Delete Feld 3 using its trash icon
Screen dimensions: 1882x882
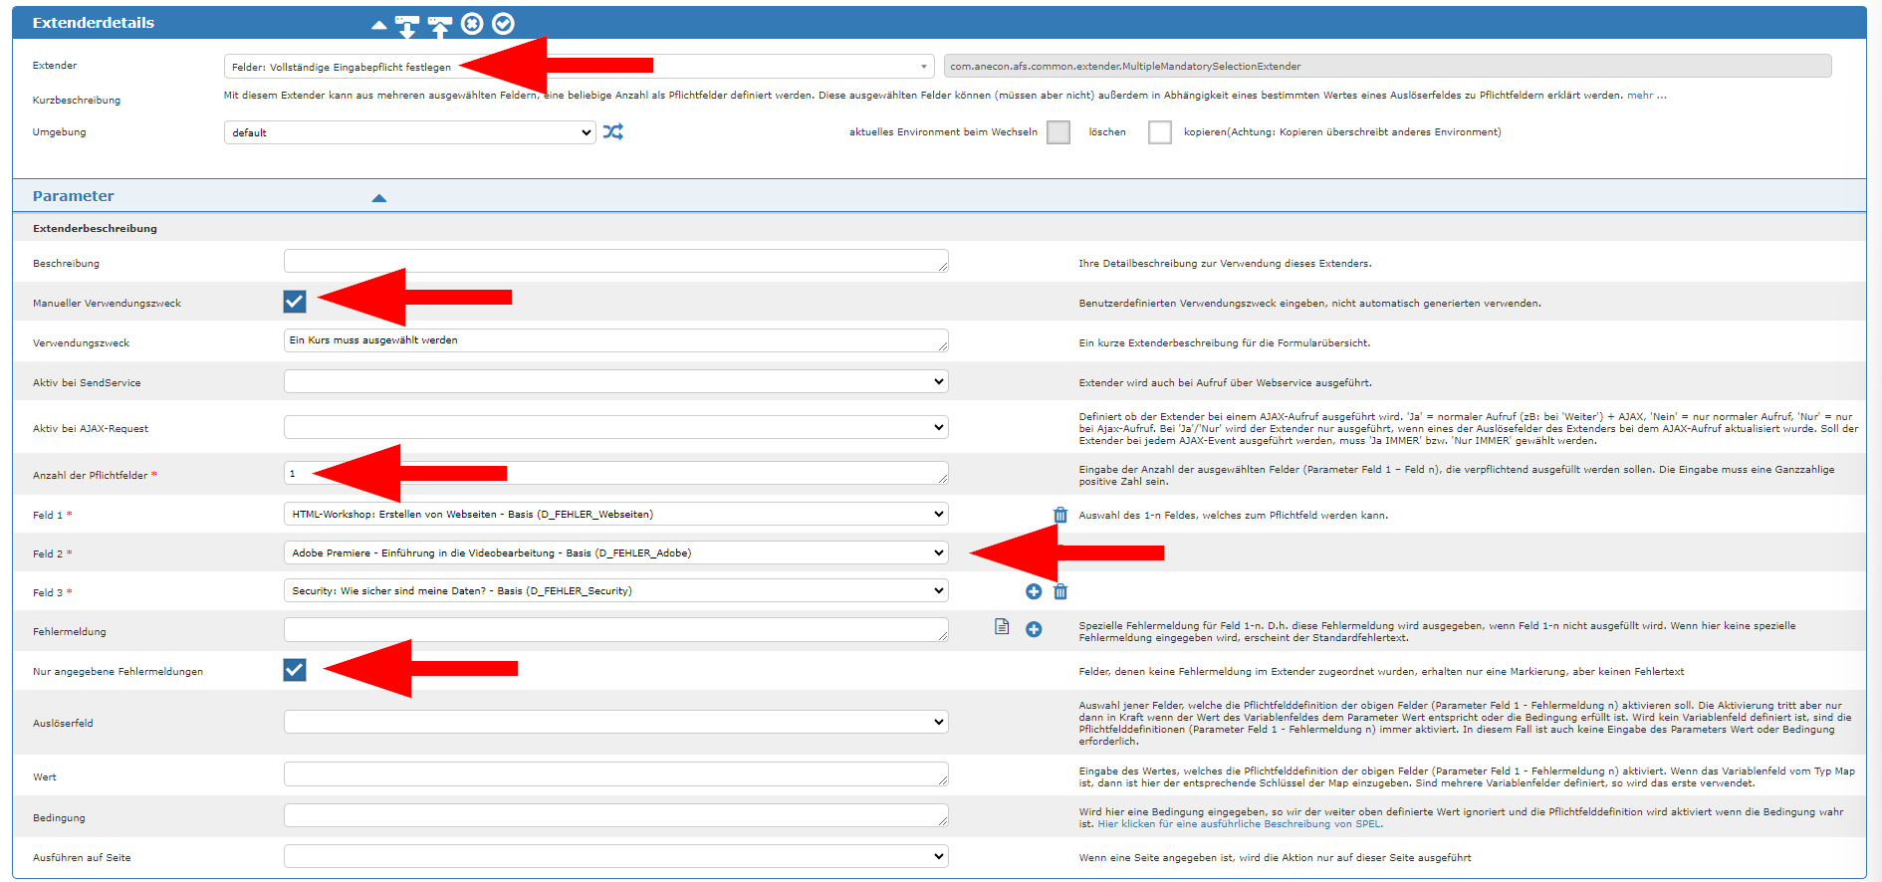[x=1060, y=592]
